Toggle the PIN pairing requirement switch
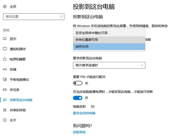The width and height of the screenshot is (180, 139). [x=78, y=83]
